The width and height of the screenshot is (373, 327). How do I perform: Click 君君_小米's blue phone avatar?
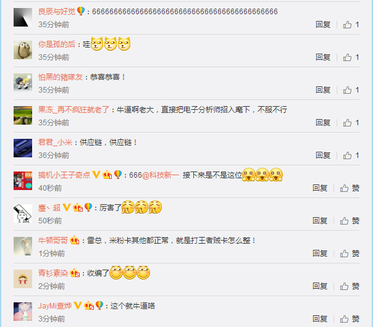point(23,148)
